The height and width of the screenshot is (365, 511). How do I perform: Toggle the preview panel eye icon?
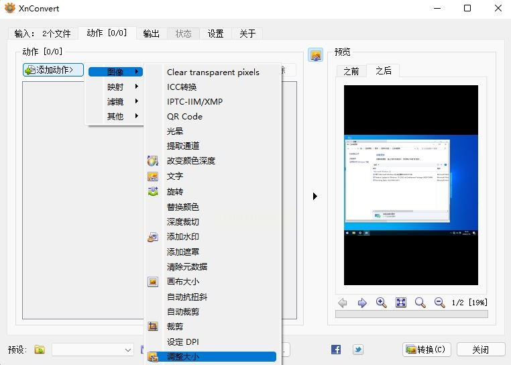(315, 55)
